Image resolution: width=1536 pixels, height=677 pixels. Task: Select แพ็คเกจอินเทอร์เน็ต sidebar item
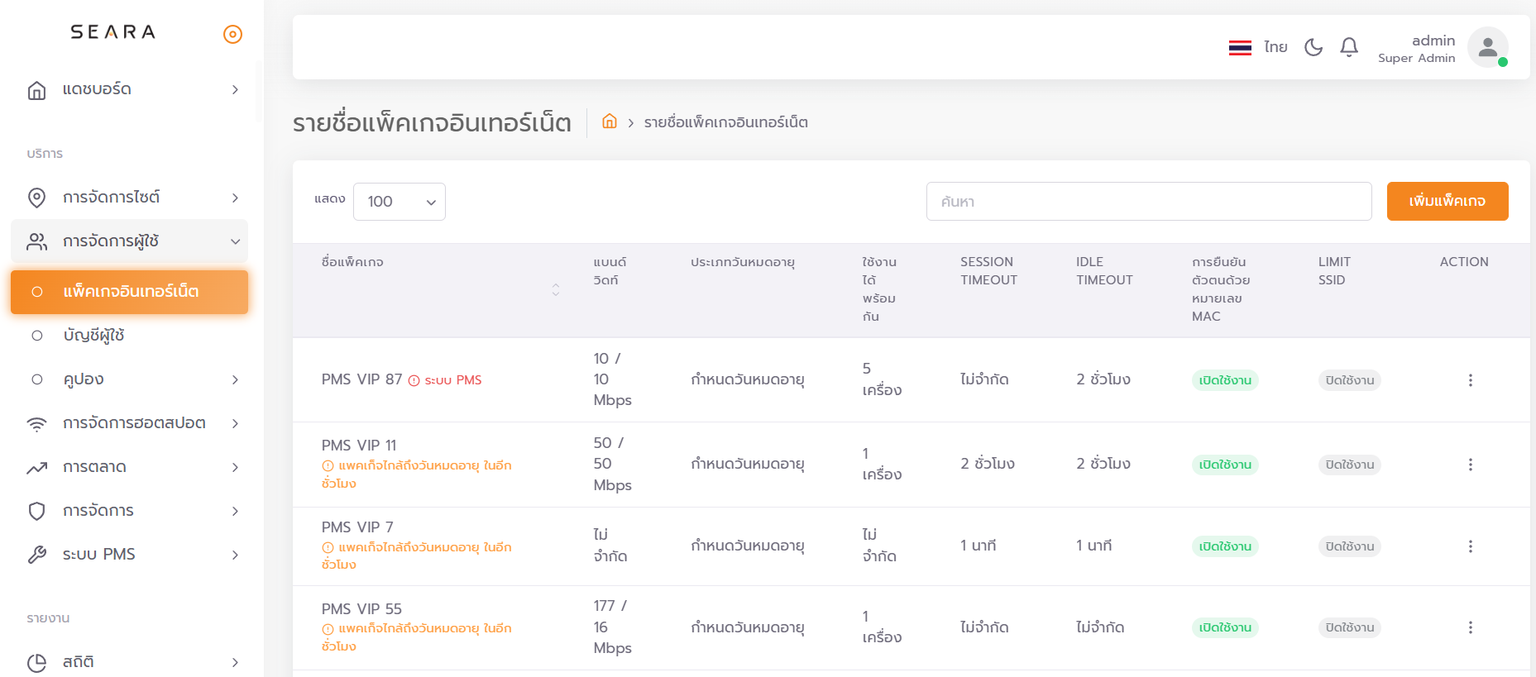click(130, 292)
